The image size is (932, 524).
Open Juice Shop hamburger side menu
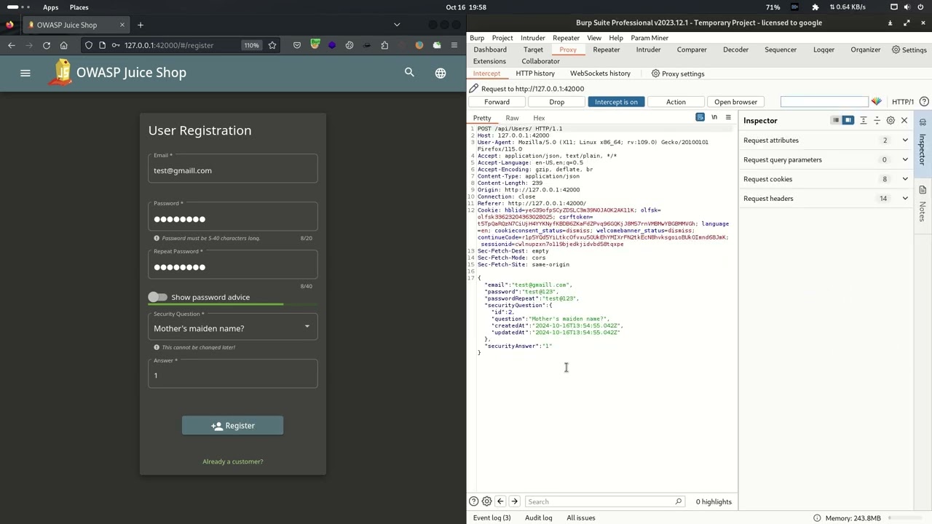click(x=25, y=73)
